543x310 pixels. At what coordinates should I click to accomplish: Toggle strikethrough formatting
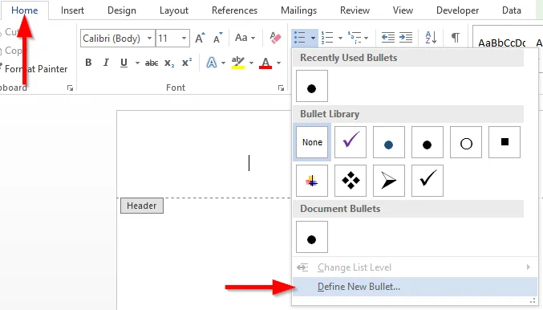(152, 63)
